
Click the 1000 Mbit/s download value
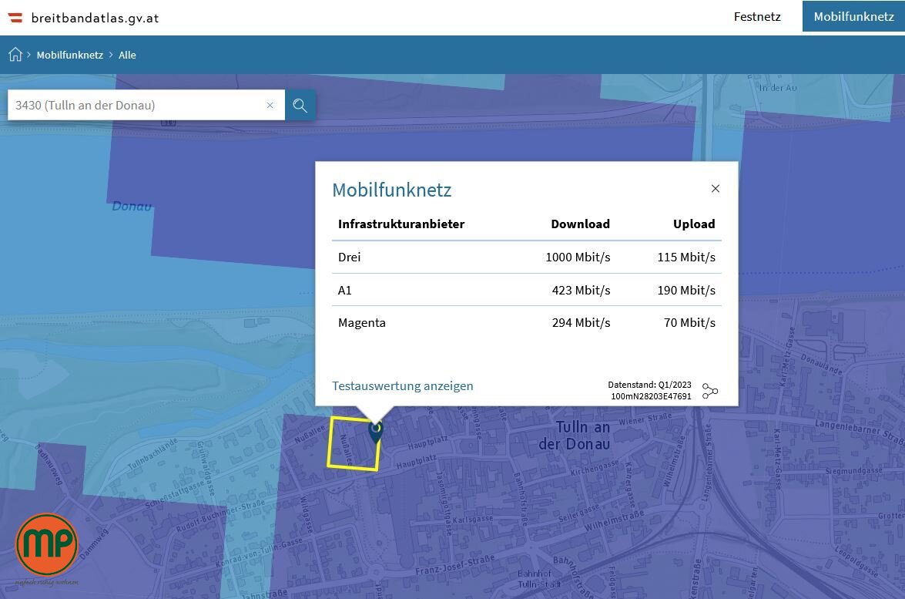tap(578, 257)
